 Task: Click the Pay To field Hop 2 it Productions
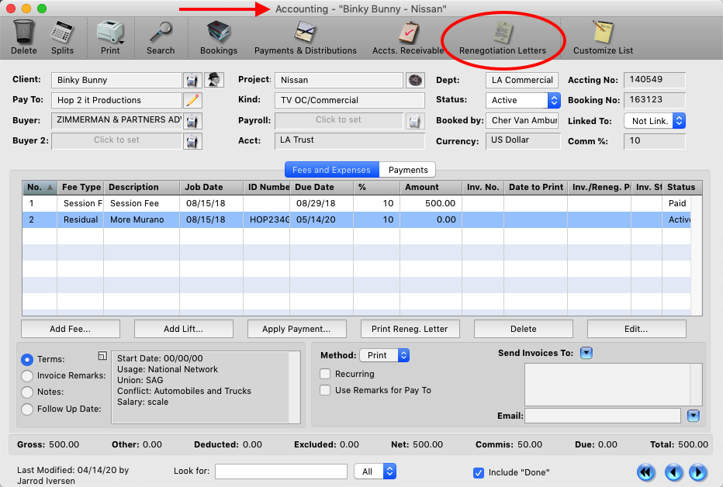click(x=116, y=100)
